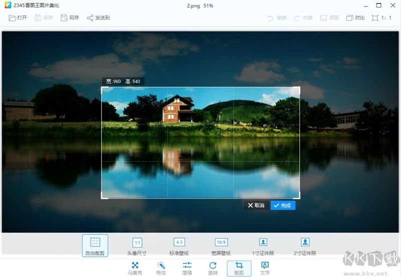401x277 pixels.
Task: Open an image with the 打开 button
Action: pos(18,17)
